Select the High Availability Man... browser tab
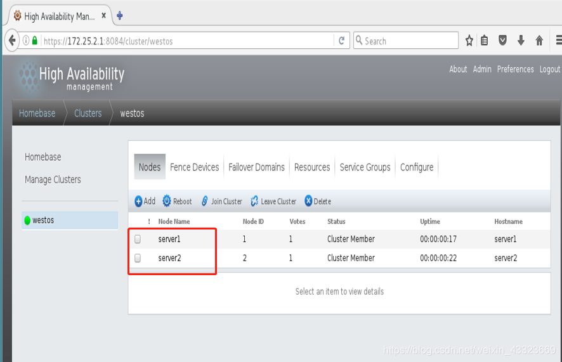Screen dimensions: 562x362 pyautogui.click(x=58, y=16)
